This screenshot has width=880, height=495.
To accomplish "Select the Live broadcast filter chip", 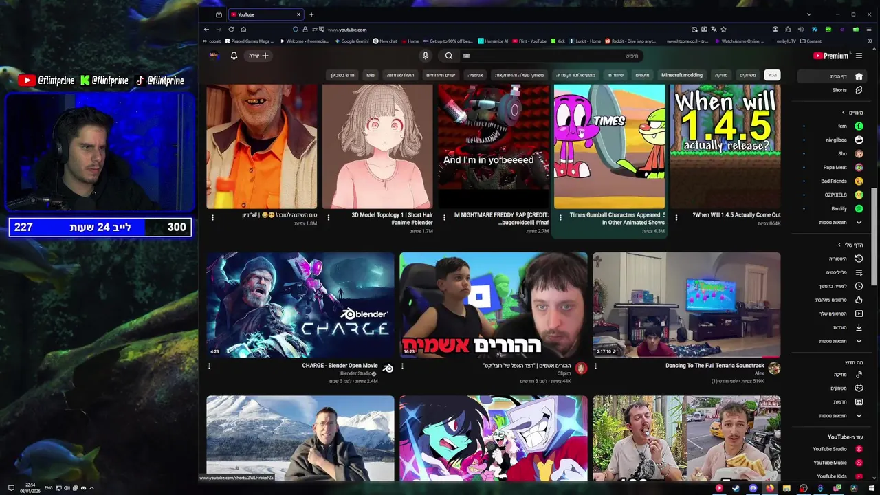I will [x=615, y=75].
